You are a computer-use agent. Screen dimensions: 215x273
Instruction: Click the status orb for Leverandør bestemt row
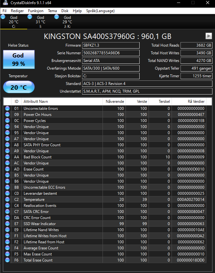click(x=7, y=193)
